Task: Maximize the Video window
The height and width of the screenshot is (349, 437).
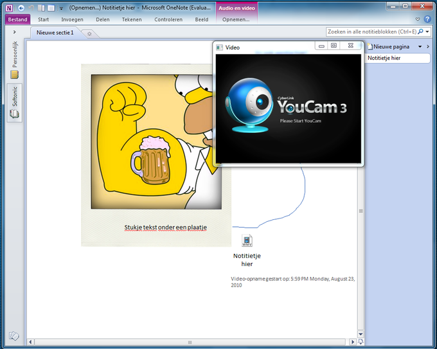Action: point(334,46)
